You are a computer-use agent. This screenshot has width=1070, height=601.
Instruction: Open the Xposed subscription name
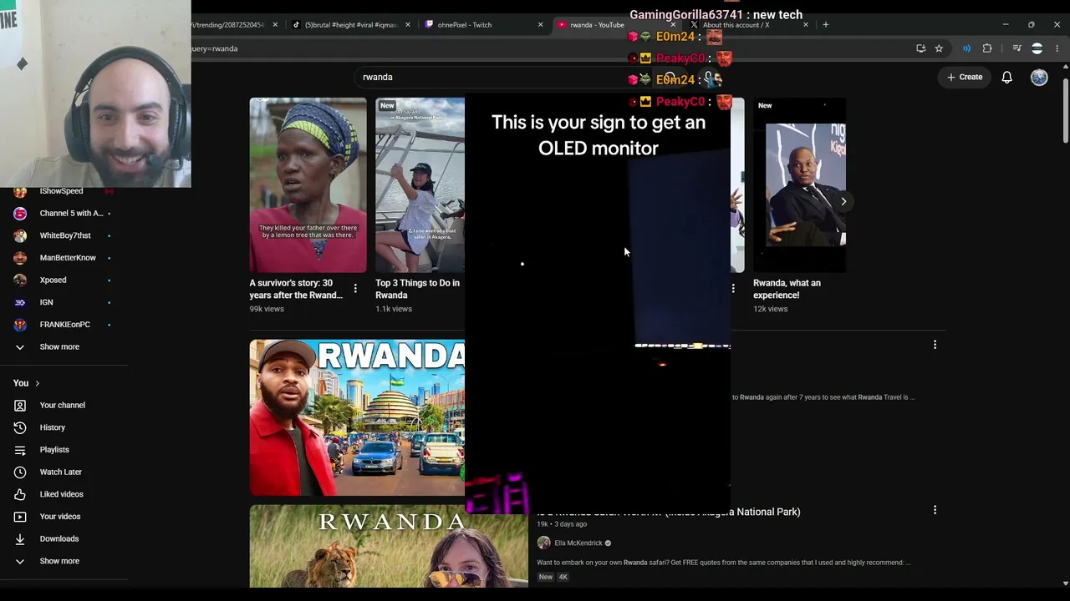pos(53,280)
